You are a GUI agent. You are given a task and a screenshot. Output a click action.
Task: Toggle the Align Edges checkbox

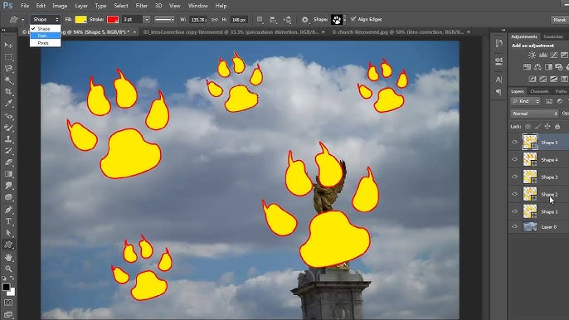(353, 19)
